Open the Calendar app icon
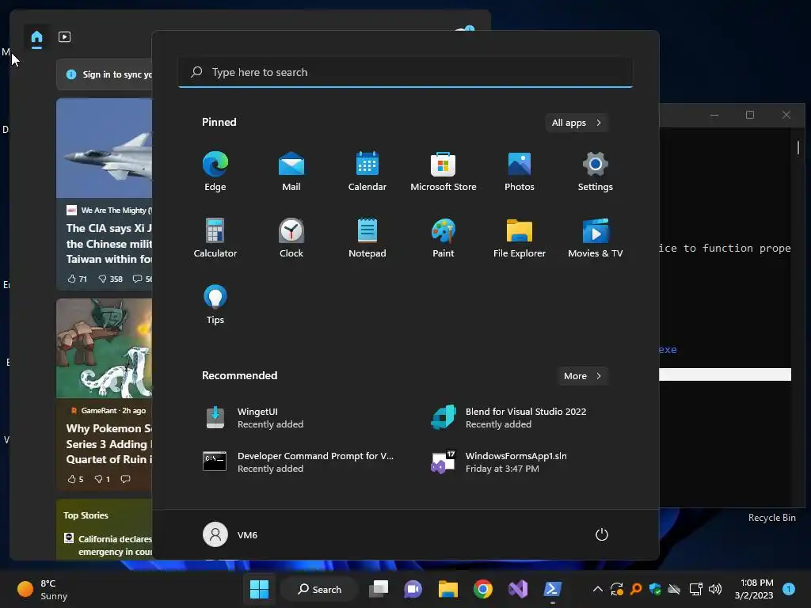Screen dimensions: 811x608 (367, 171)
